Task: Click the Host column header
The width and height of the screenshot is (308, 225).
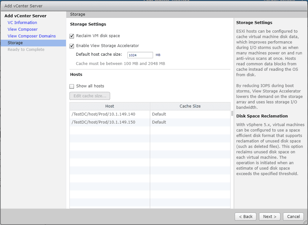Action: point(110,106)
